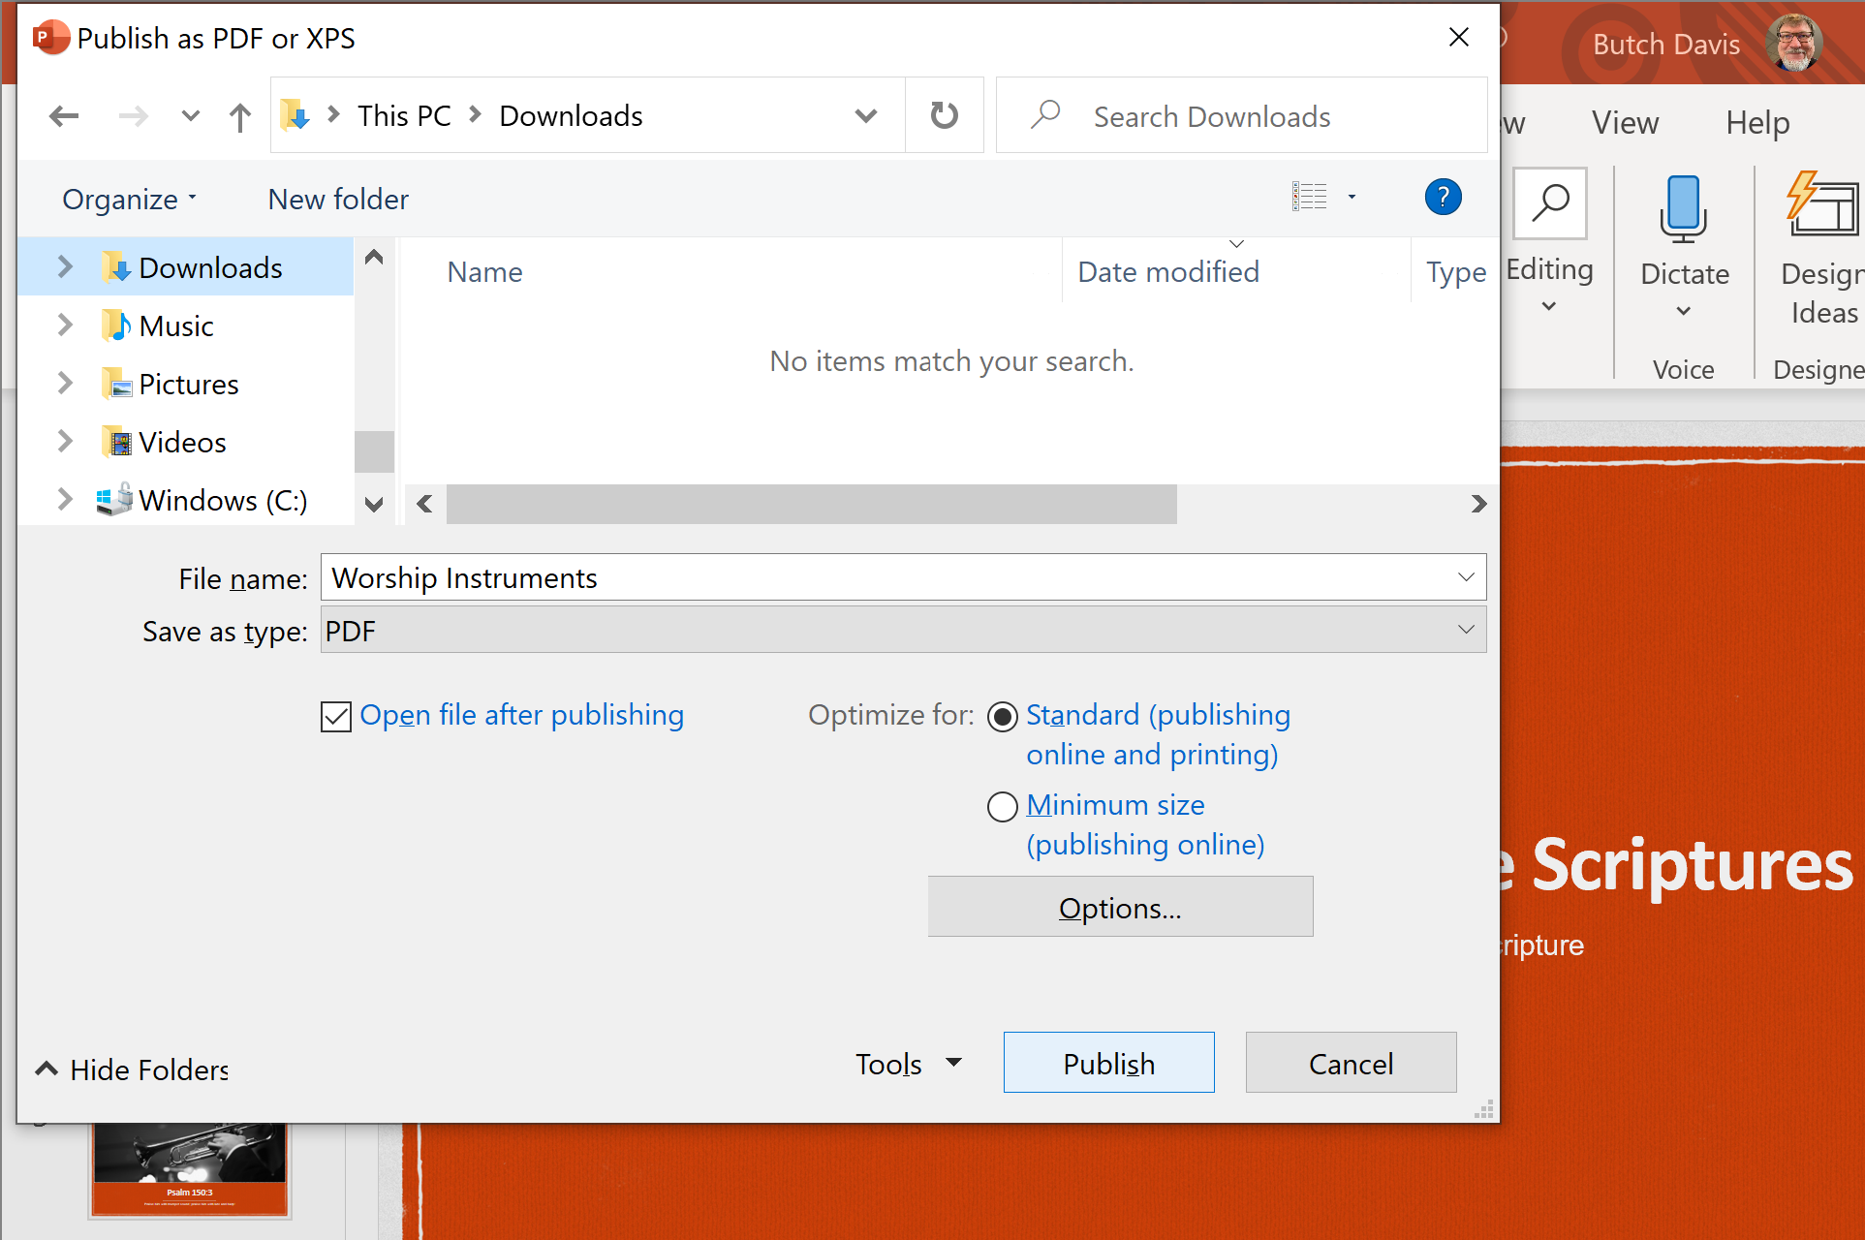Viewport: 1865px width, 1240px height.
Task: Close the Publish as PDF dialog
Action: click(x=1458, y=37)
